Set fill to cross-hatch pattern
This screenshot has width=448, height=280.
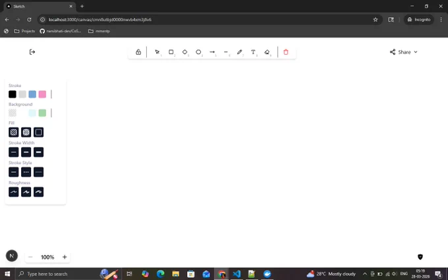click(x=26, y=132)
